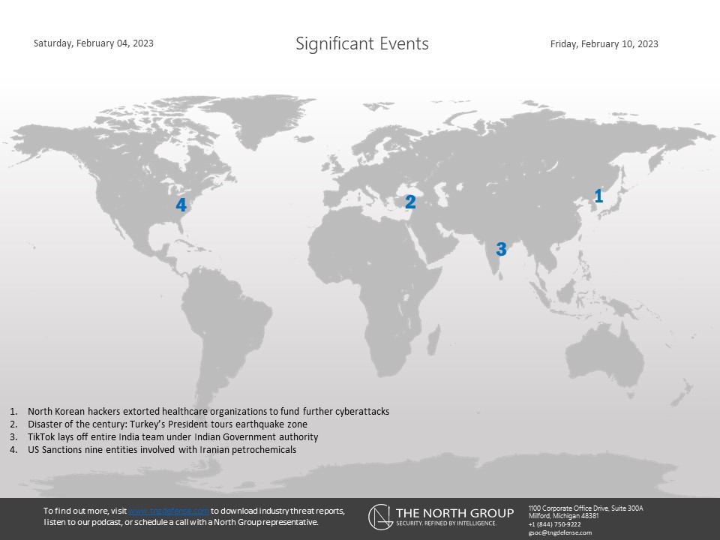The image size is (720, 540).
Task: Click the gsoc@tngdefense.com email address
Action: (560, 532)
